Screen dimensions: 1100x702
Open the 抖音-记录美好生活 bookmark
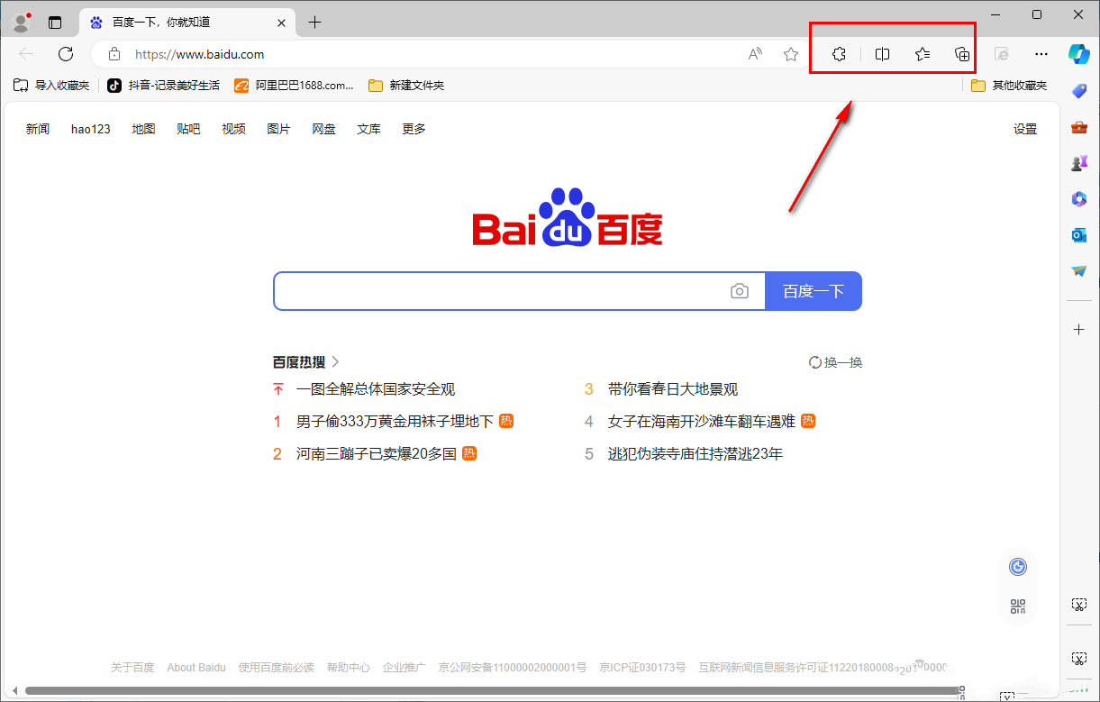(x=163, y=86)
